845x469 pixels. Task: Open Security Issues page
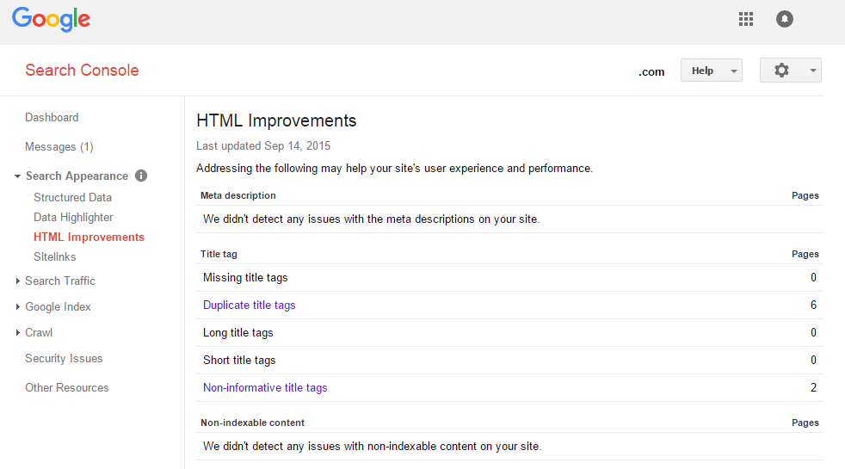tap(64, 358)
